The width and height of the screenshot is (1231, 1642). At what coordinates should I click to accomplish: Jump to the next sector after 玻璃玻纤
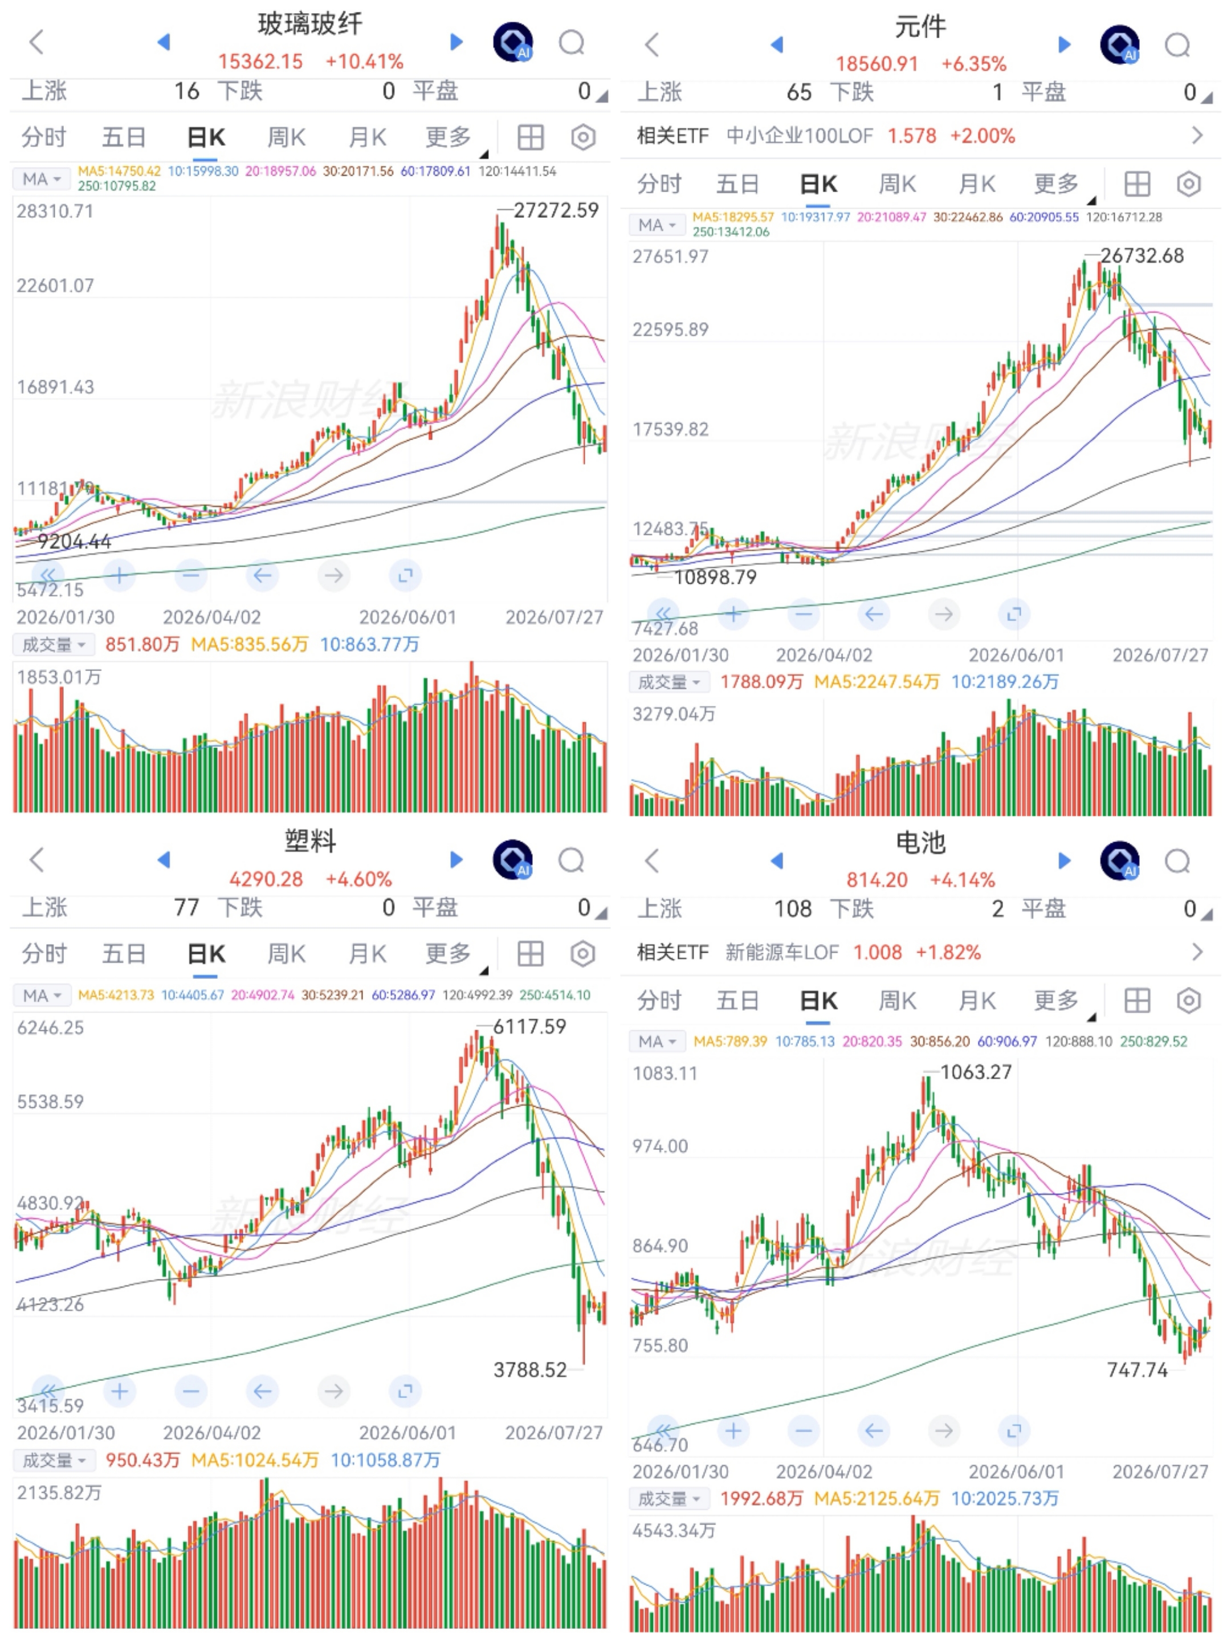click(x=456, y=42)
